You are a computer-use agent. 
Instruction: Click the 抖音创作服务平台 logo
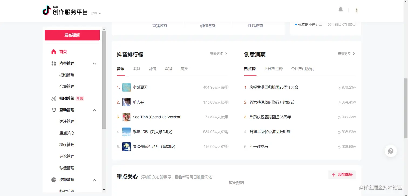pyautogui.click(x=65, y=10)
